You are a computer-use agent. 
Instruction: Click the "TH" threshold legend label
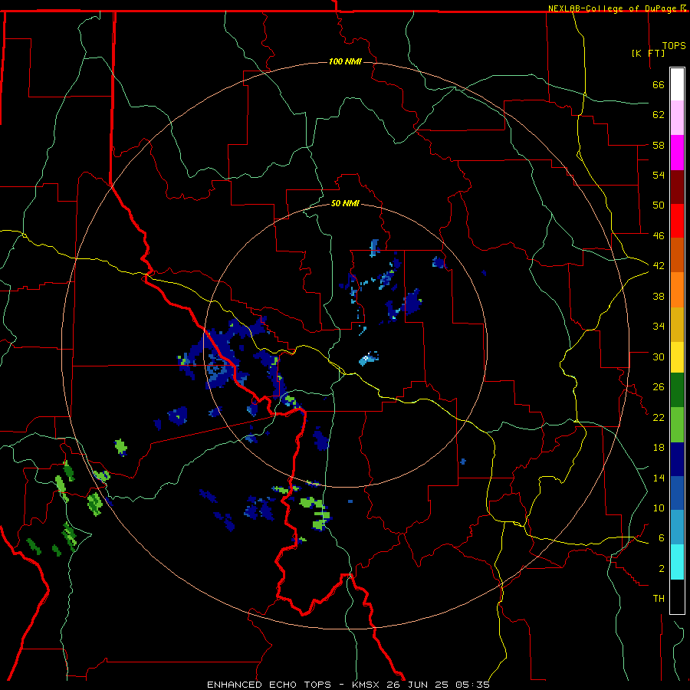coord(659,599)
